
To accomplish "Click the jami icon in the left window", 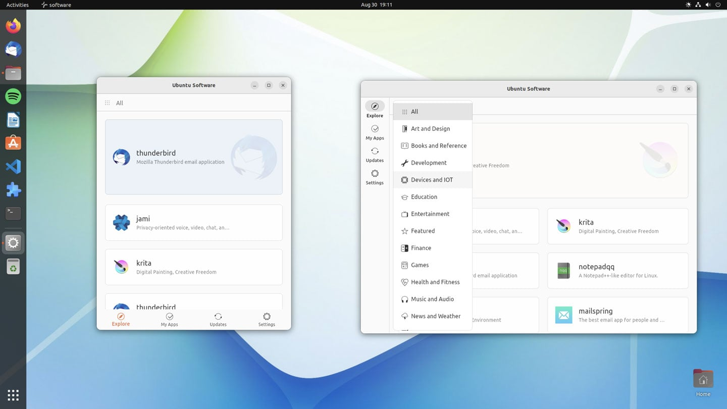I will pyautogui.click(x=121, y=223).
